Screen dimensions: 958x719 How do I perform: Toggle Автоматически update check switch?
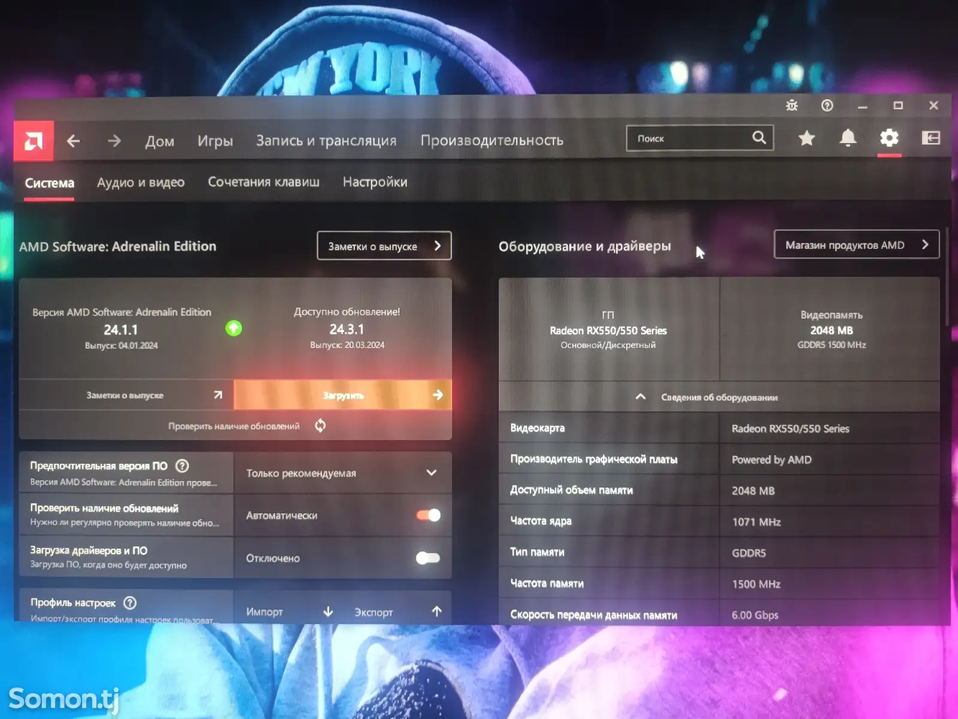pos(428,515)
